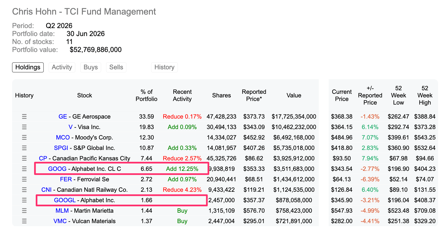Viewport: 443px width, 230px height.
Task: Click history icon for Canadian Pacific Kansas City
Action: (x=24, y=158)
